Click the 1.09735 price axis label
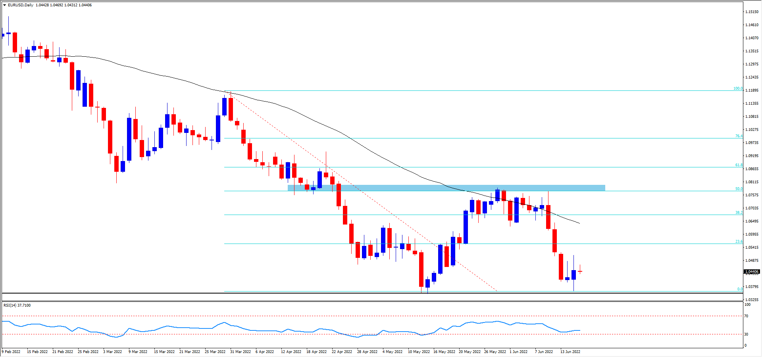Screen dimensions: 762x357 click(752, 143)
